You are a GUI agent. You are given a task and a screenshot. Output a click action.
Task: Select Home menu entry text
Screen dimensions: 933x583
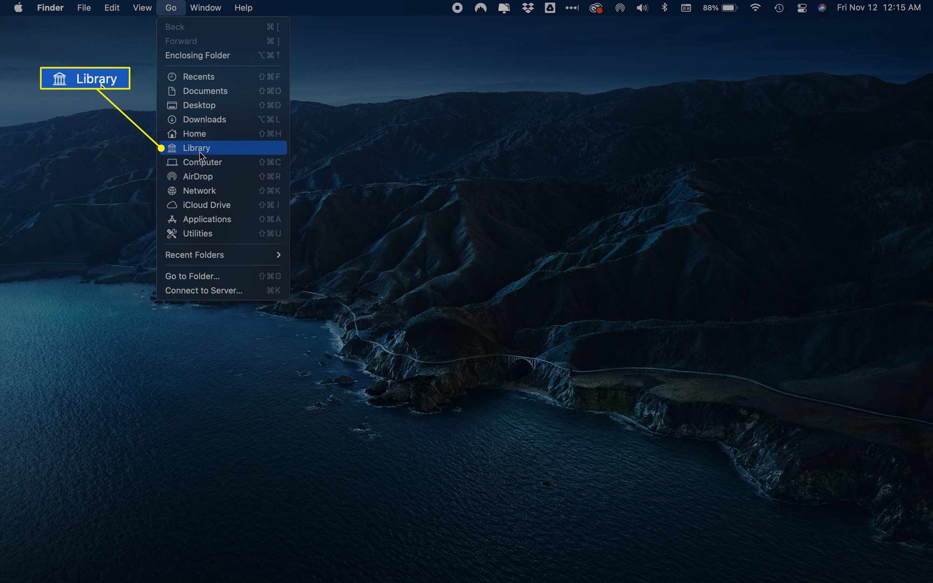(195, 134)
